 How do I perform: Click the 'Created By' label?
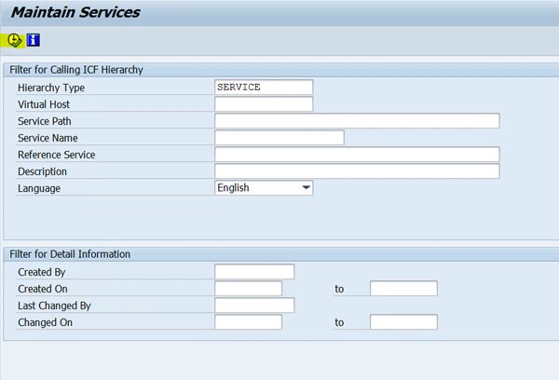click(x=42, y=272)
